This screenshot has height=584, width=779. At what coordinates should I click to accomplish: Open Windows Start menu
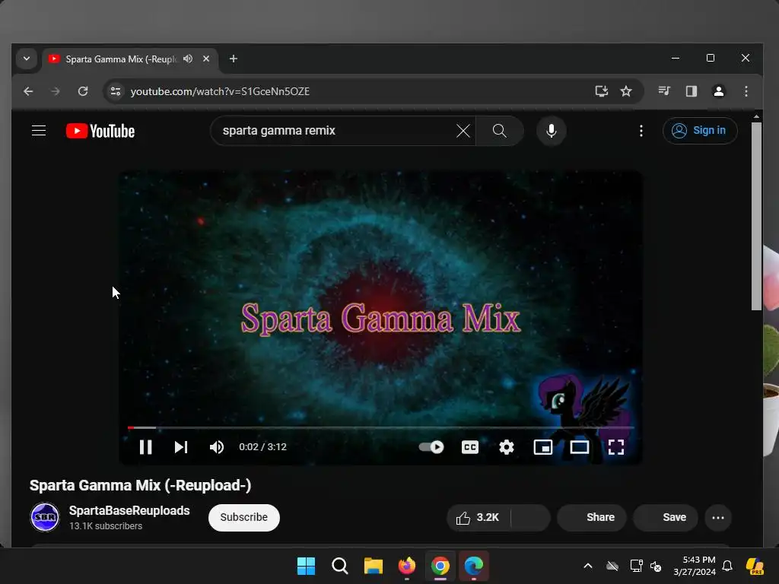(x=306, y=566)
